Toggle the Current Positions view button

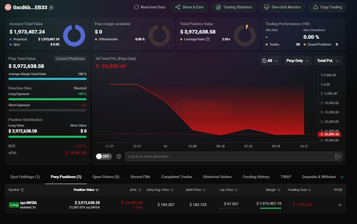[x=70, y=59]
